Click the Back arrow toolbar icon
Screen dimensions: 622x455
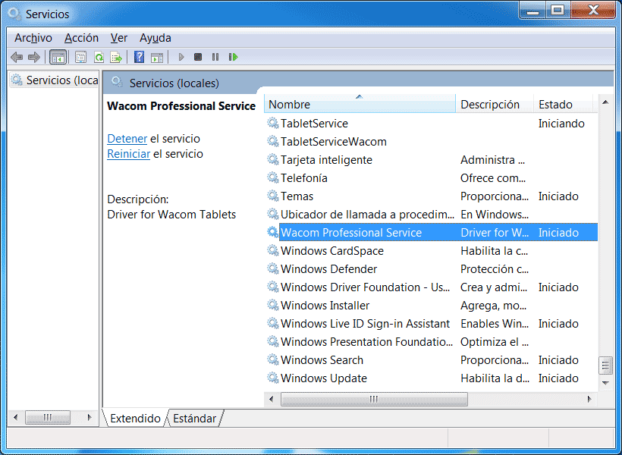(x=17, y=57)
